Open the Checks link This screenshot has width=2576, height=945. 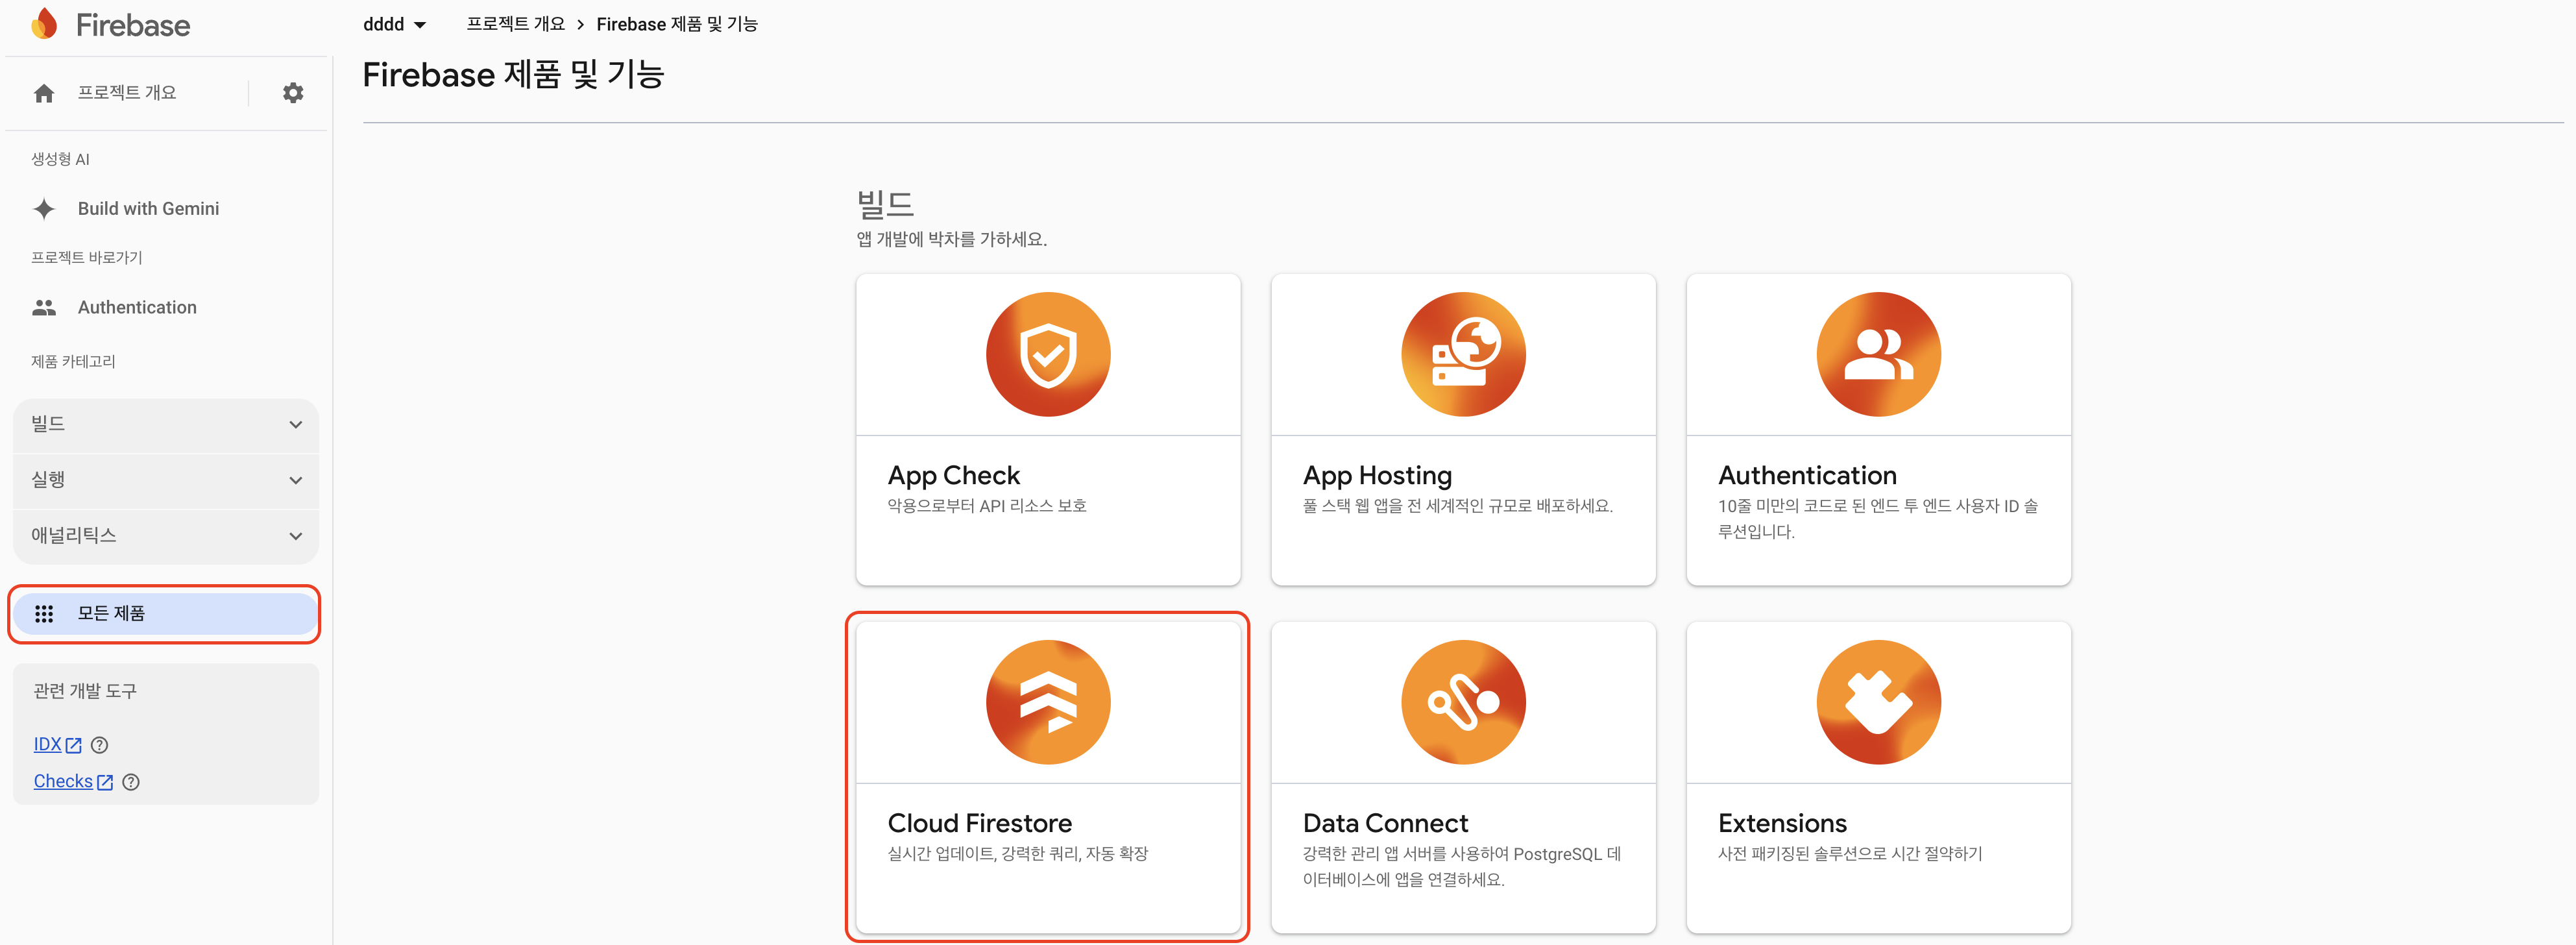63,782
